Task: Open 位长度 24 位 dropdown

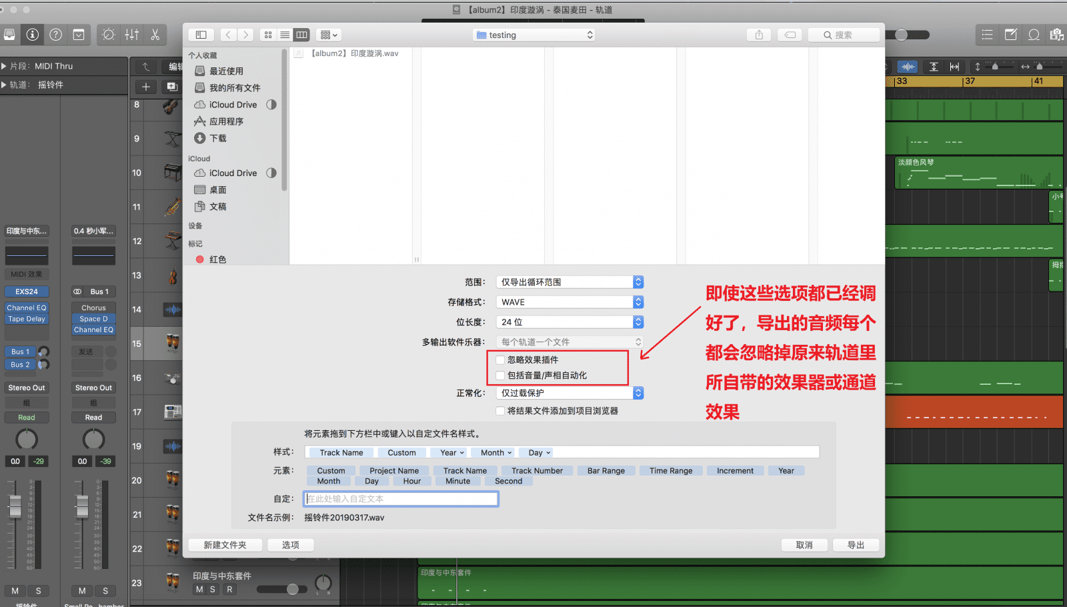Action: click(570, 322)
